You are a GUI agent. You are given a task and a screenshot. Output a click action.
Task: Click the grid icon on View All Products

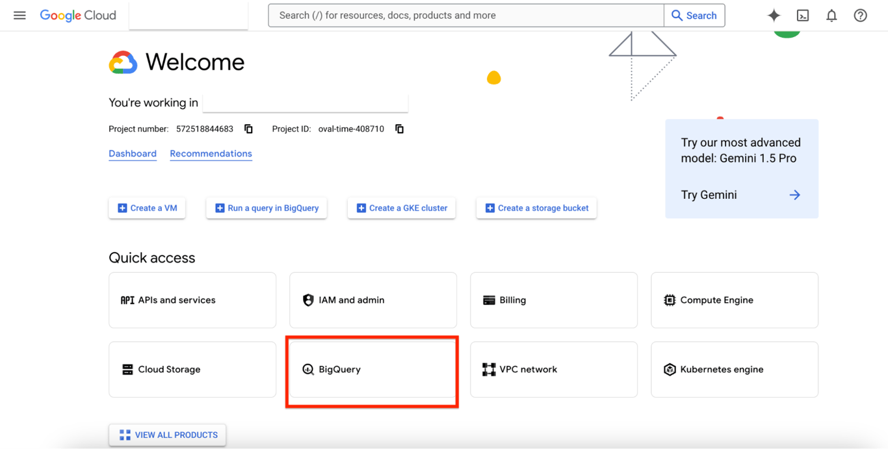point(125,435)
